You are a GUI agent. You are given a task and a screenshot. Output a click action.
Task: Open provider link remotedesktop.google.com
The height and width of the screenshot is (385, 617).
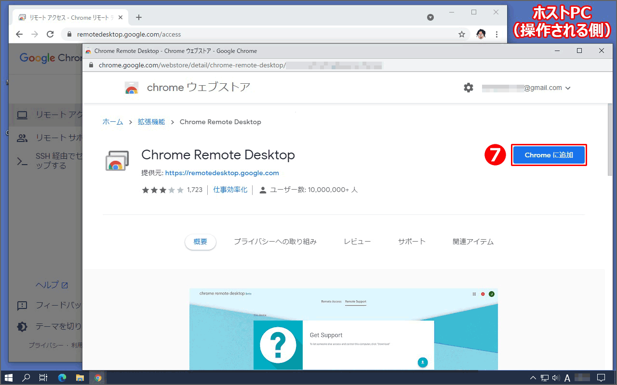pos(222,173)
